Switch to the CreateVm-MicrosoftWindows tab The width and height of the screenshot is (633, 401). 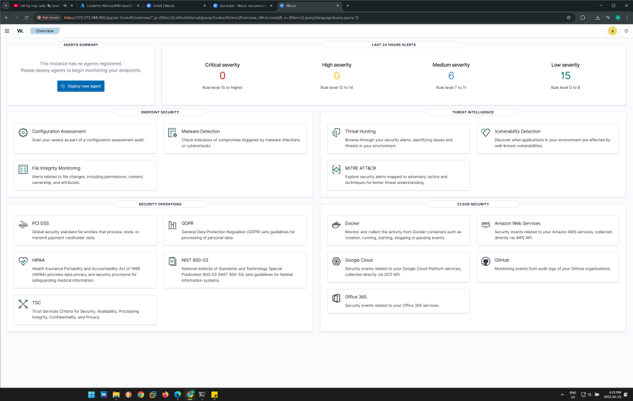pyautogui.click(x=109, y=6)
